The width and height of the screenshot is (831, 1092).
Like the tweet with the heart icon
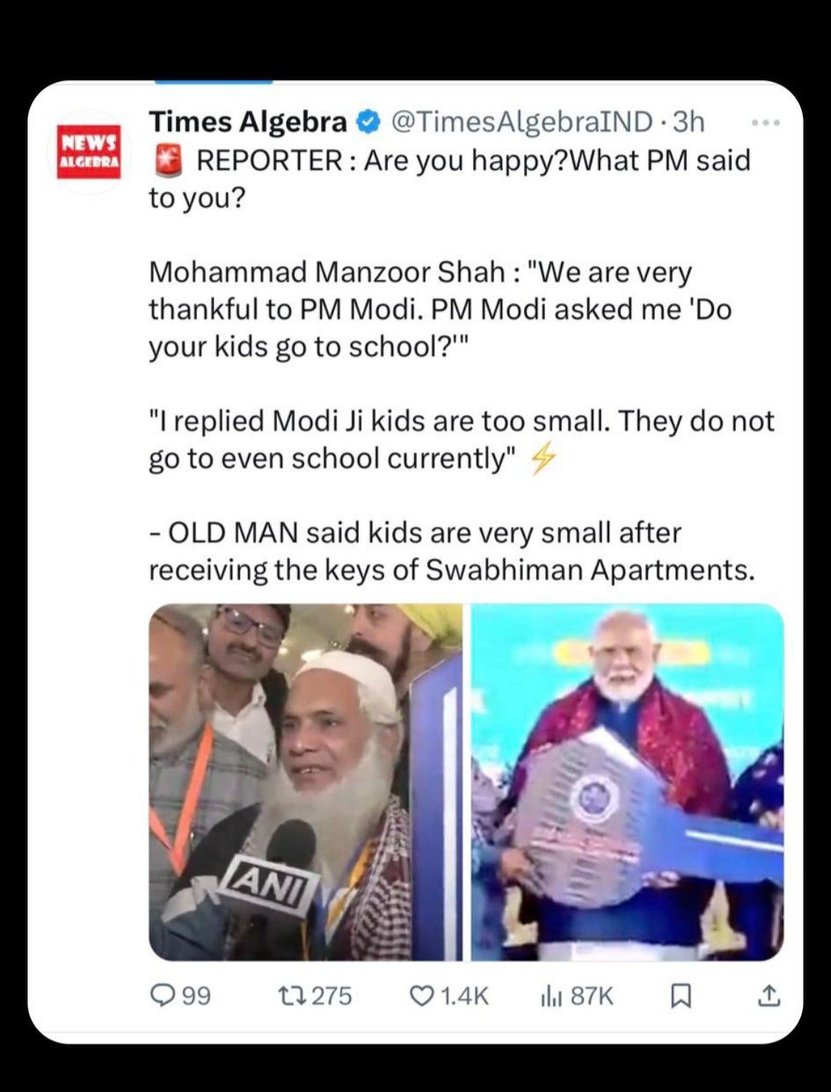click(x=423, y=995)
